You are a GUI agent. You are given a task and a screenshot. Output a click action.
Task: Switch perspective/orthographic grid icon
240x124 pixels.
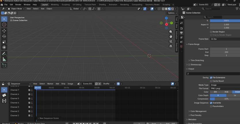pyautogui.click(x=171, y=46)
